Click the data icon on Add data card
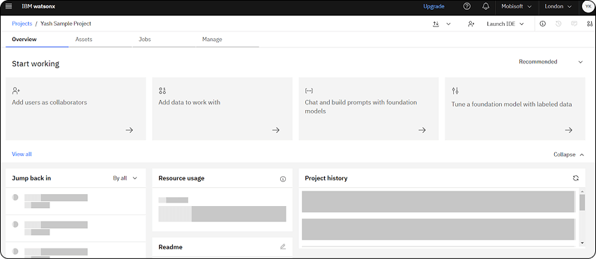 point(162,91)
